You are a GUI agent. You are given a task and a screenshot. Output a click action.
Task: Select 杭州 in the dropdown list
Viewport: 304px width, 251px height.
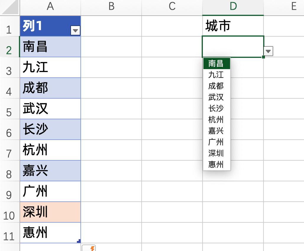[216, 120]
